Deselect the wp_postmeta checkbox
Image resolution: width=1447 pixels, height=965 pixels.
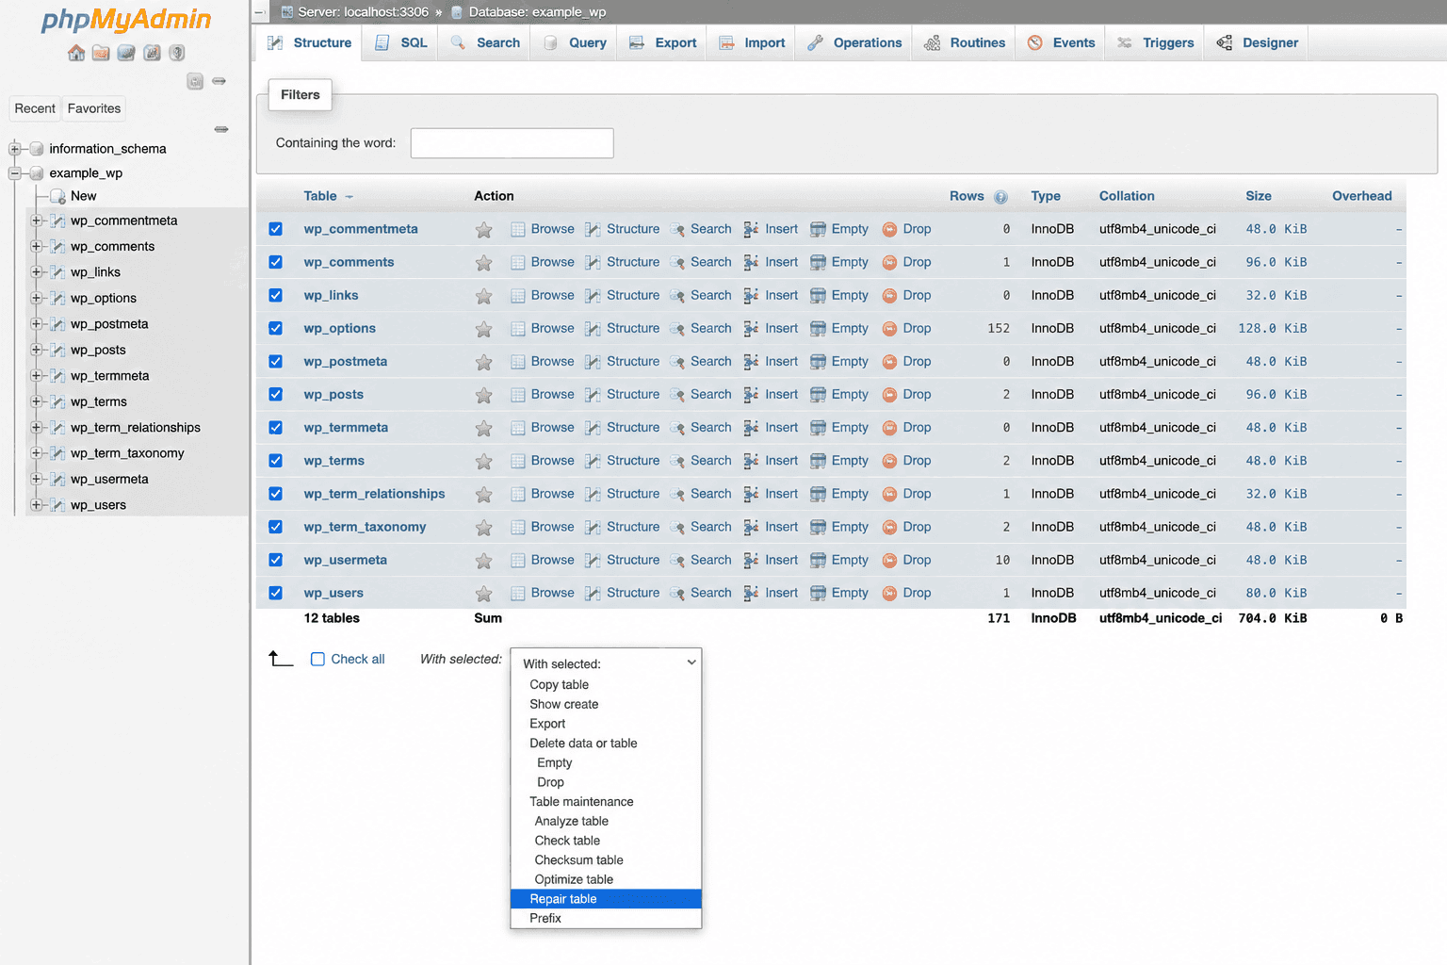(x=275, y=361)
